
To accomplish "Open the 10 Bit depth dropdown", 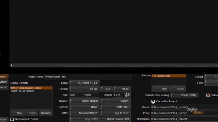I will (122, 89).
